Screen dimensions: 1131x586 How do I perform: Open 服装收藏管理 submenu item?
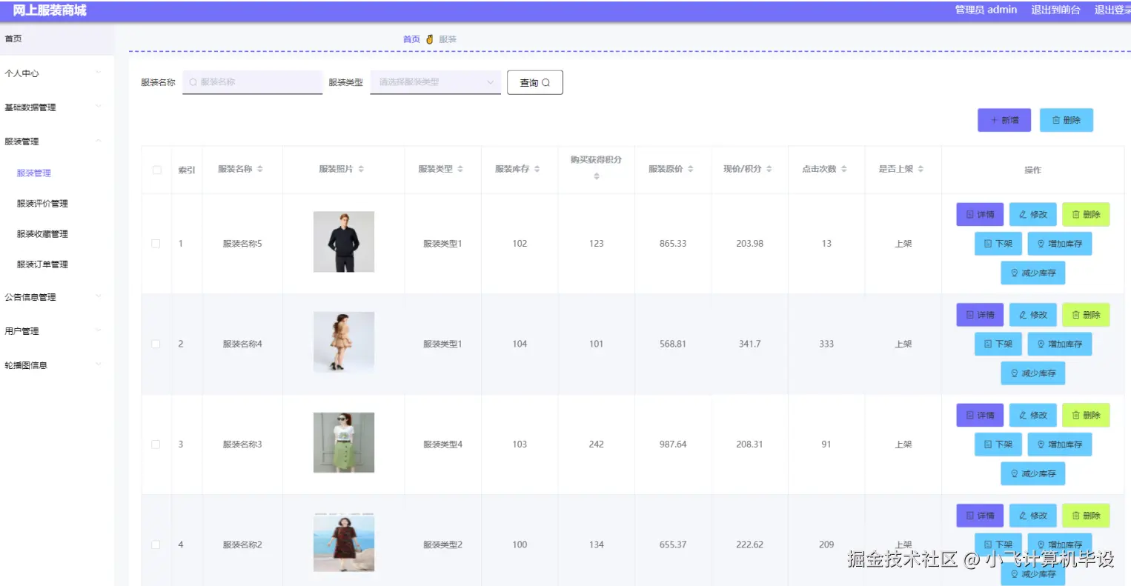click(42, 234)
